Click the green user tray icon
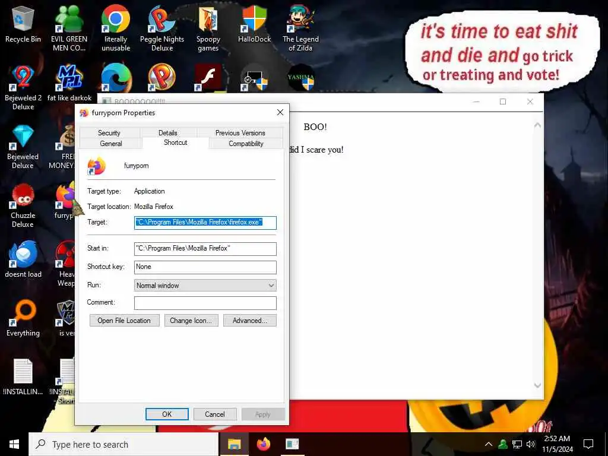608x456 pixels. point(503,444)
